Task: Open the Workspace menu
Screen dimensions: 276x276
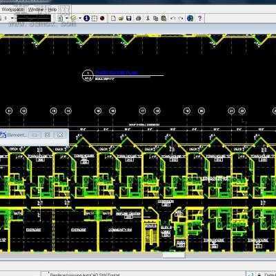Action: (12, 10)
